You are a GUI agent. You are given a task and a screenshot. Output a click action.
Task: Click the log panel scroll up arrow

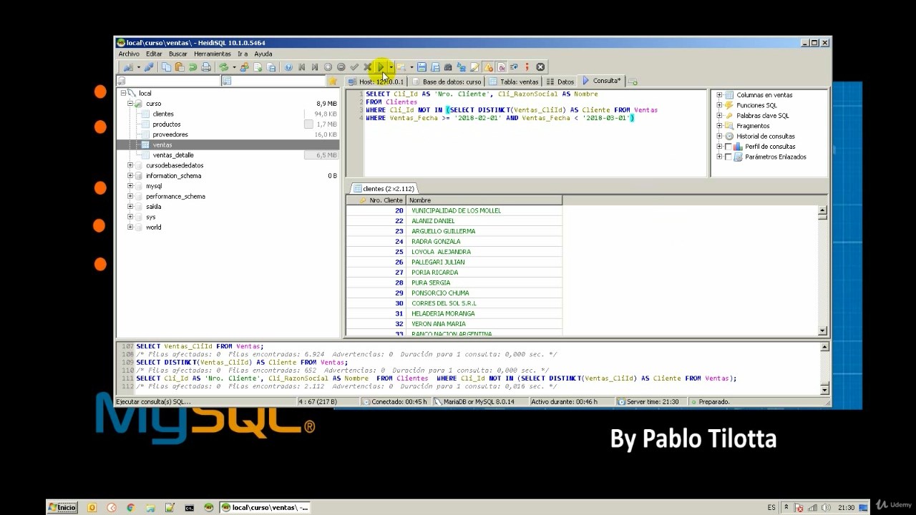[824, 347]
